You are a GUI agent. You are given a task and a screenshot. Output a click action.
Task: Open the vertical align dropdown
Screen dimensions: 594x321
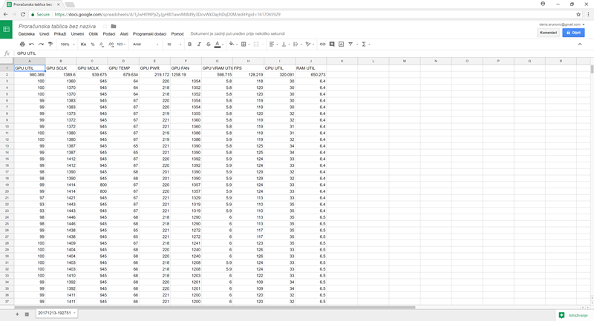point(285,44)
